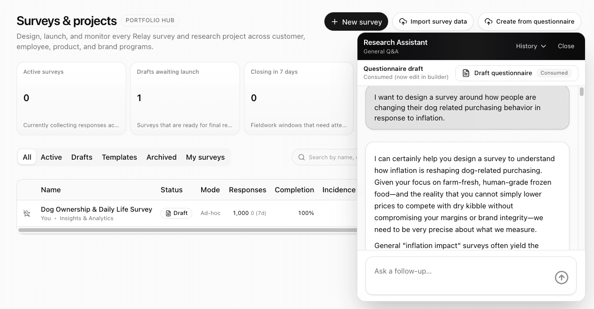
Task: Switch to the Drafts tab
Action: [82, 157]
